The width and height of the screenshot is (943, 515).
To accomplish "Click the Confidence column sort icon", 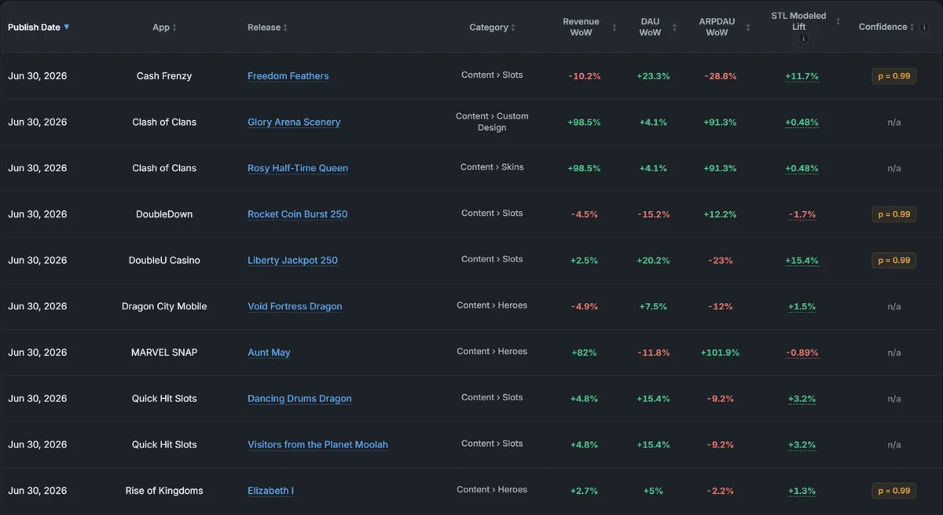I will (912, 27).
